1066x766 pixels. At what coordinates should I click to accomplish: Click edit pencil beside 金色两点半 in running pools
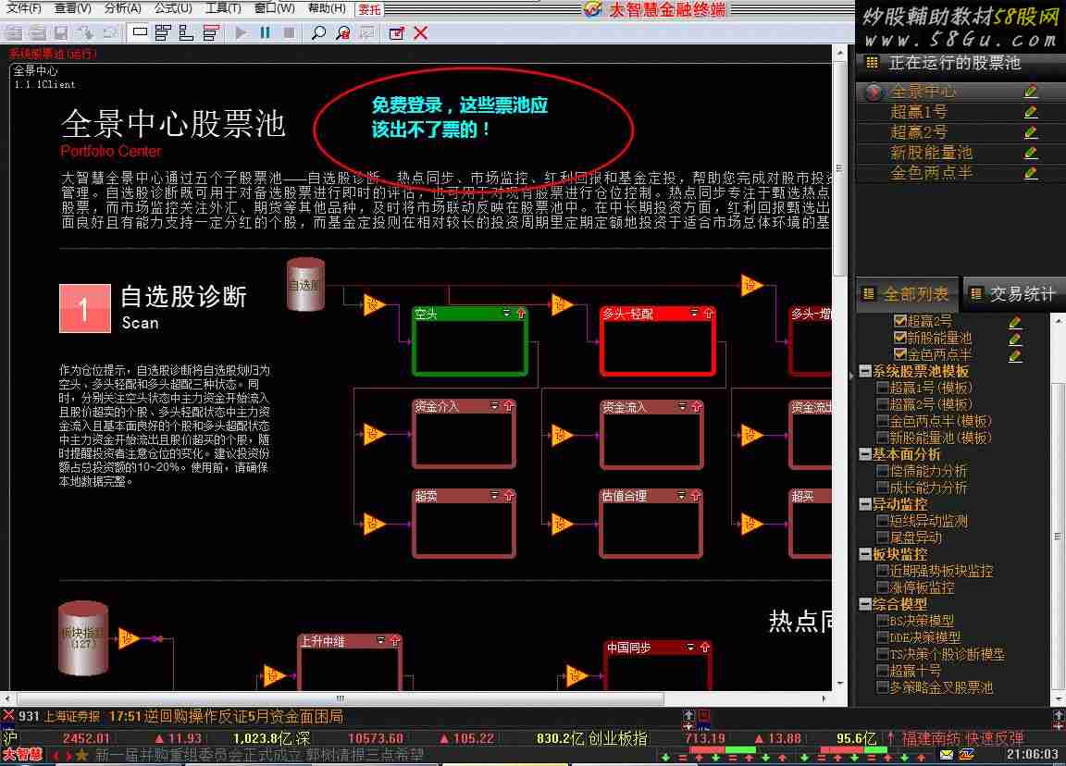tap(1031, 173)
